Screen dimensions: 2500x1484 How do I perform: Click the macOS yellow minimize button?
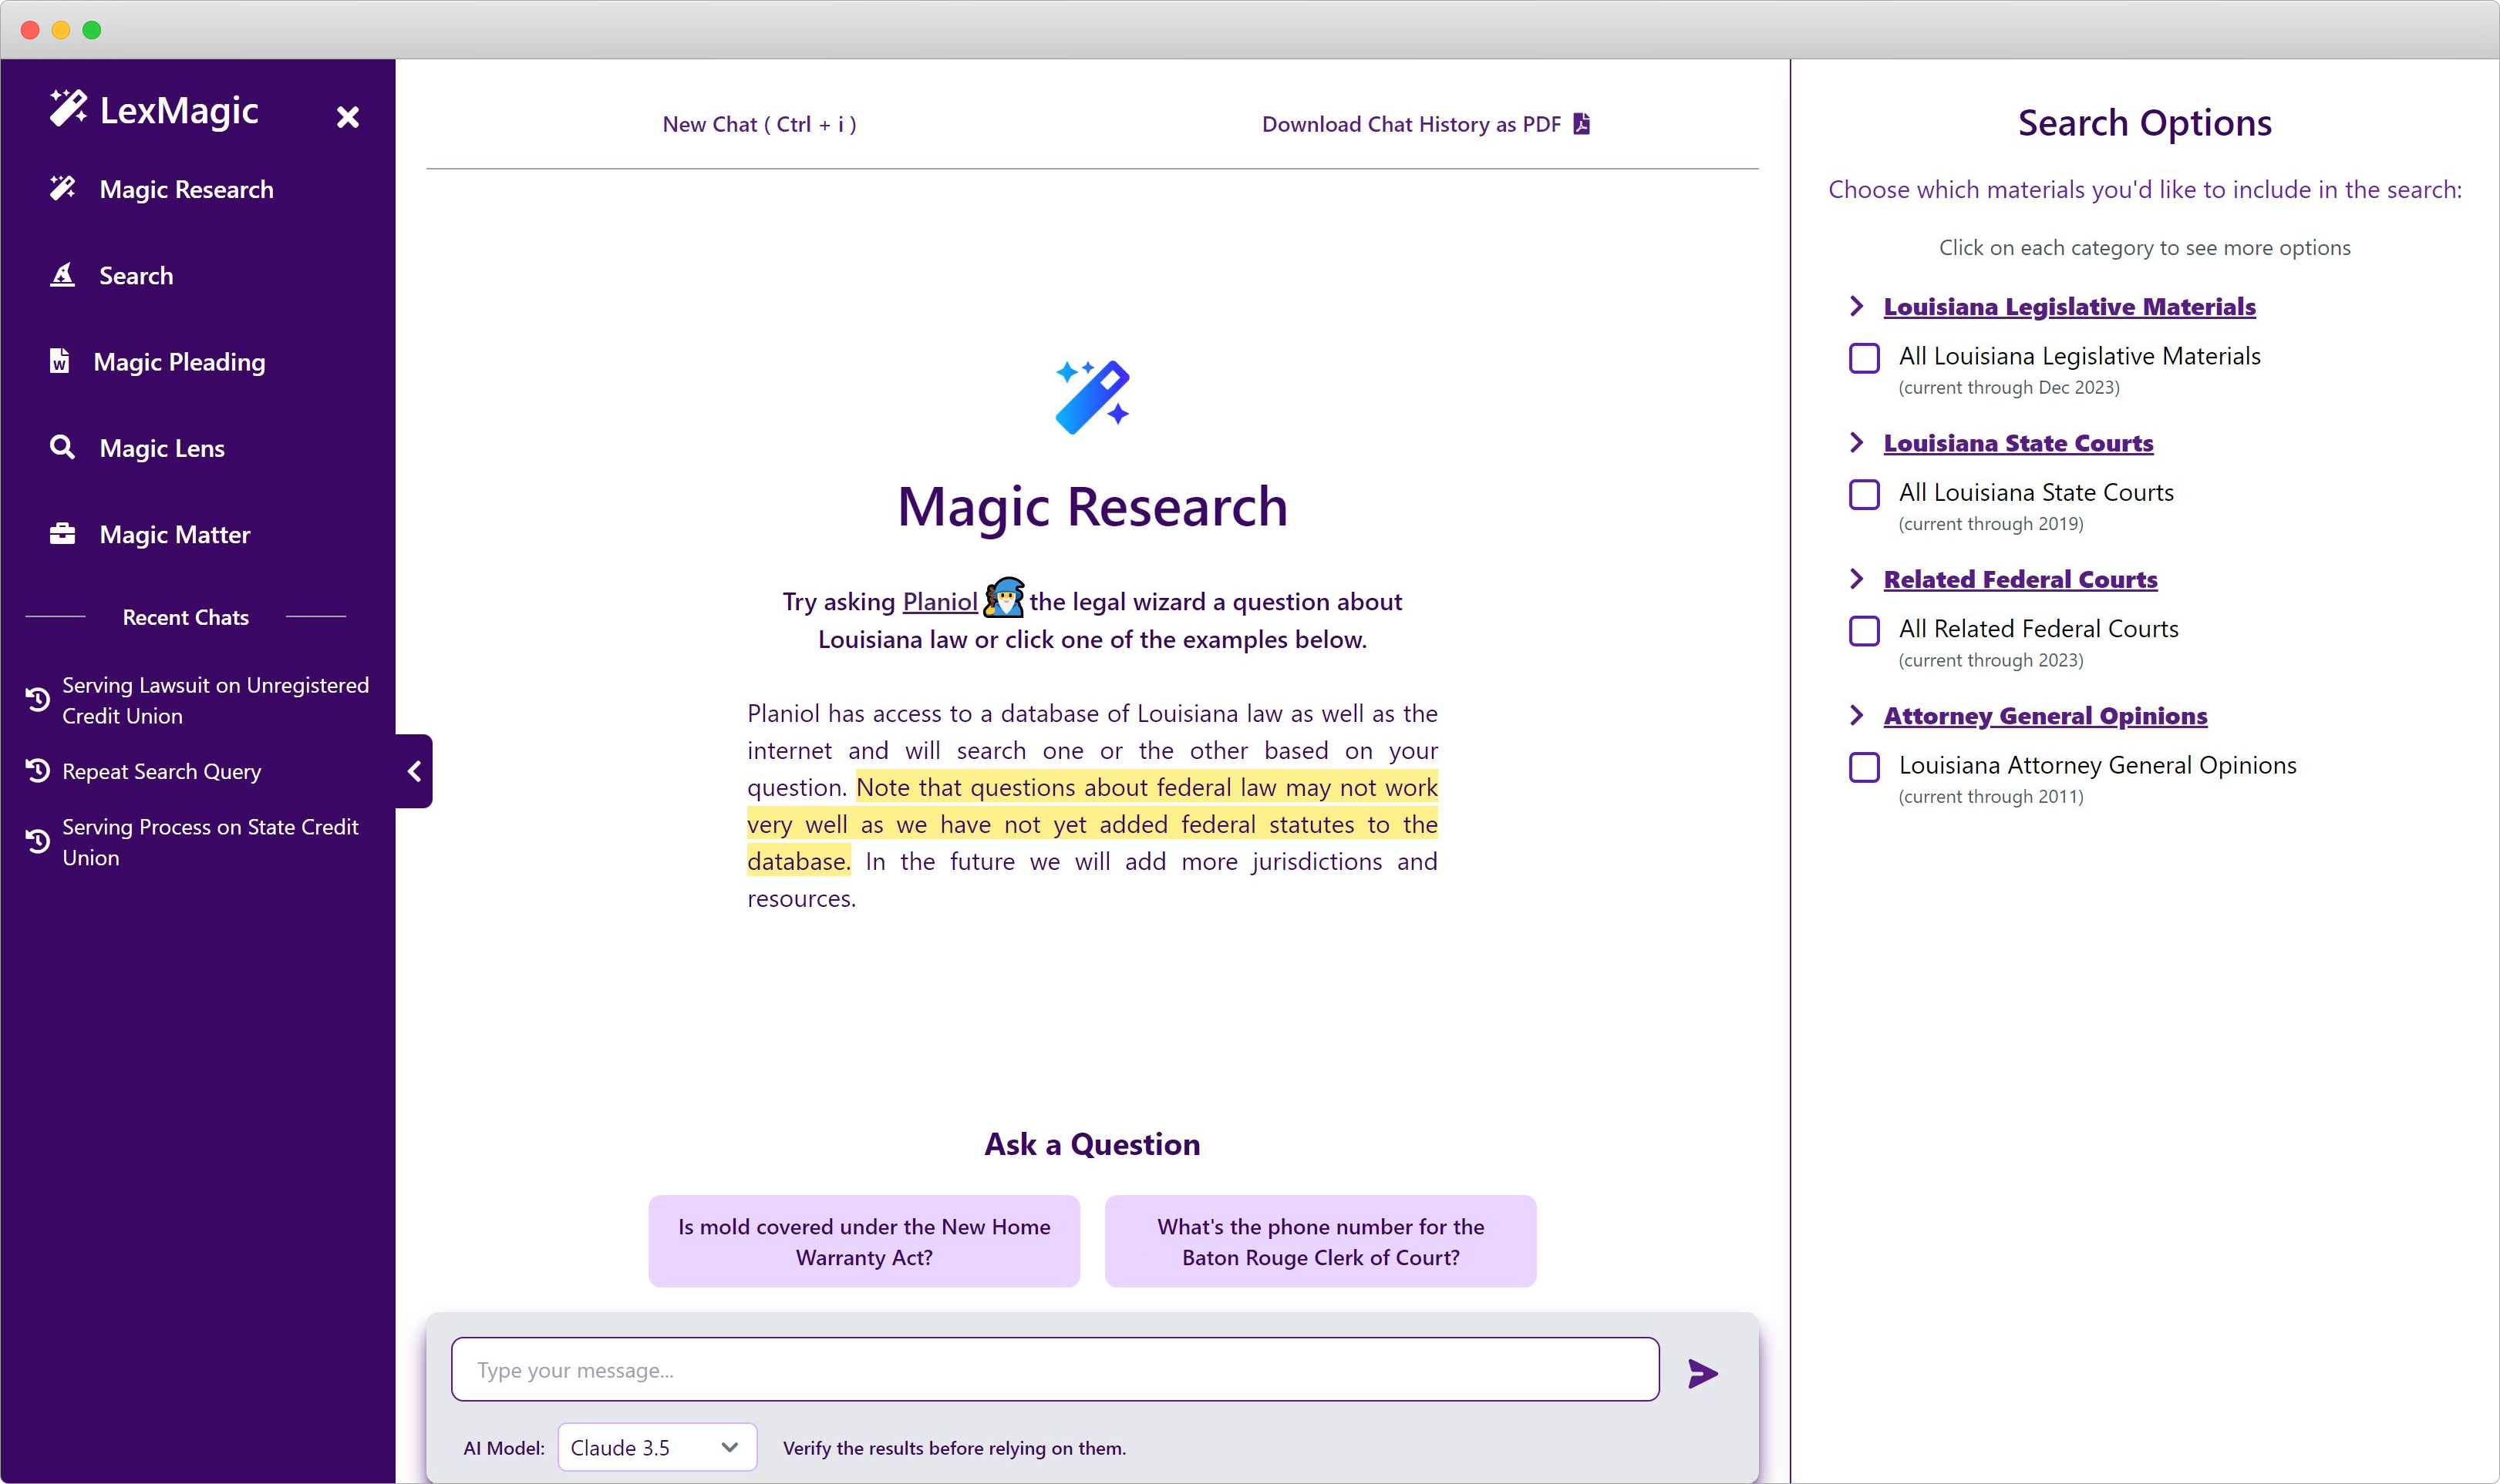(x=61, y=29)
